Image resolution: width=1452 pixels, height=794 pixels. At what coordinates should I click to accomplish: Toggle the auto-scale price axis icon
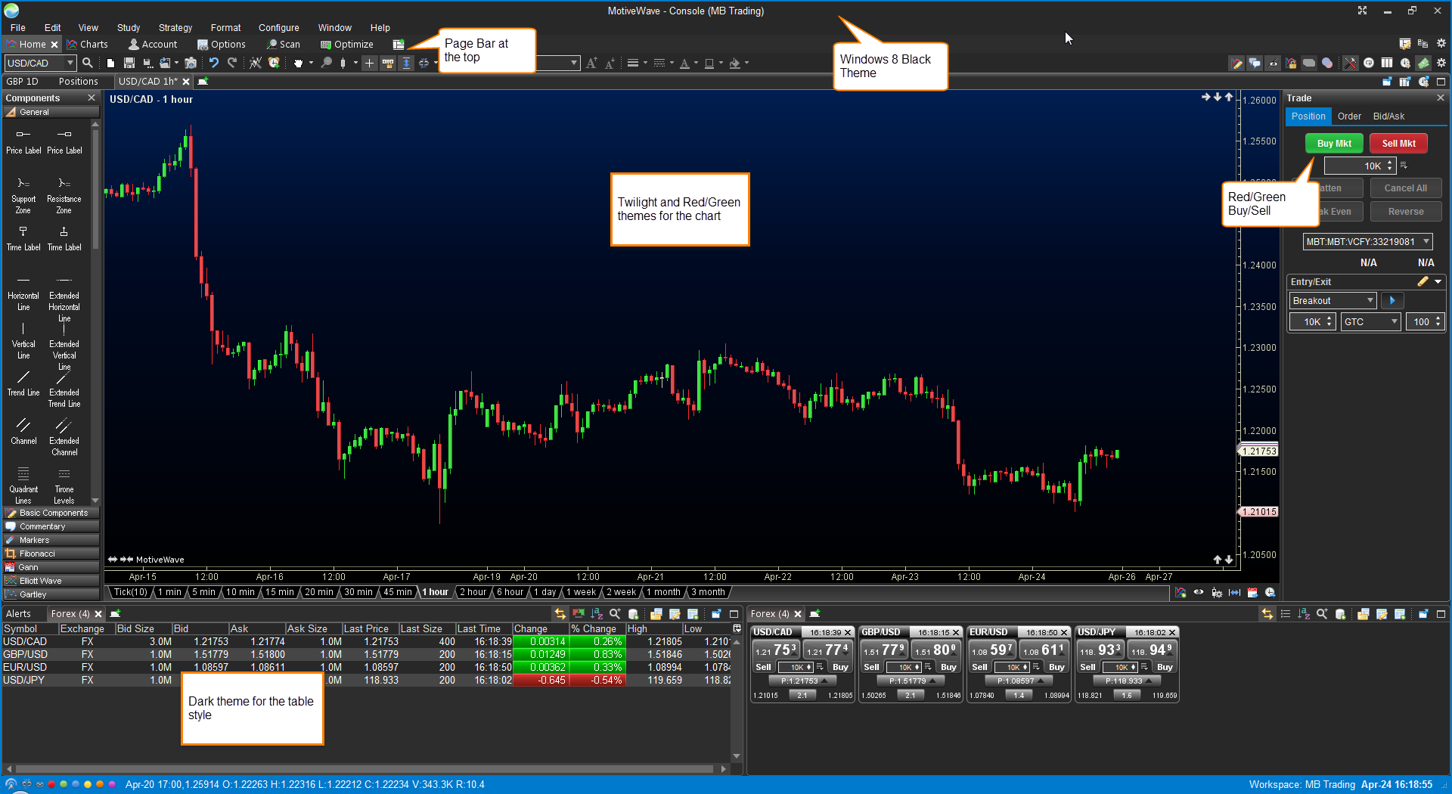coord(406,63)
